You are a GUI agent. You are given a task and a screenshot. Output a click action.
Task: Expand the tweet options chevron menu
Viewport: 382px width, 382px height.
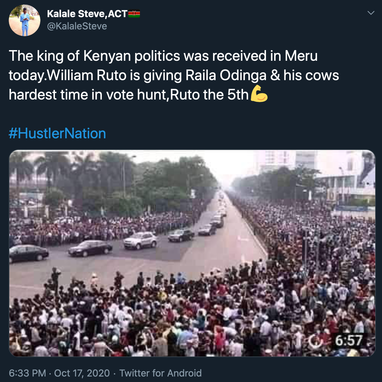(371, 13)
